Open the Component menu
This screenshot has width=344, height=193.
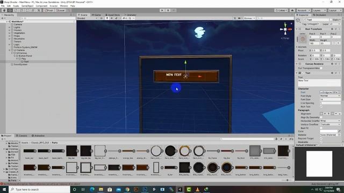pos(41,6)
